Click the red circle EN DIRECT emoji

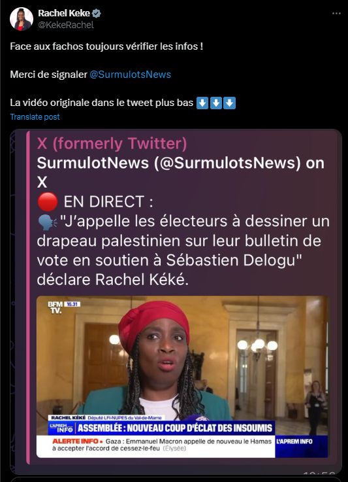[x=48, y=202]
